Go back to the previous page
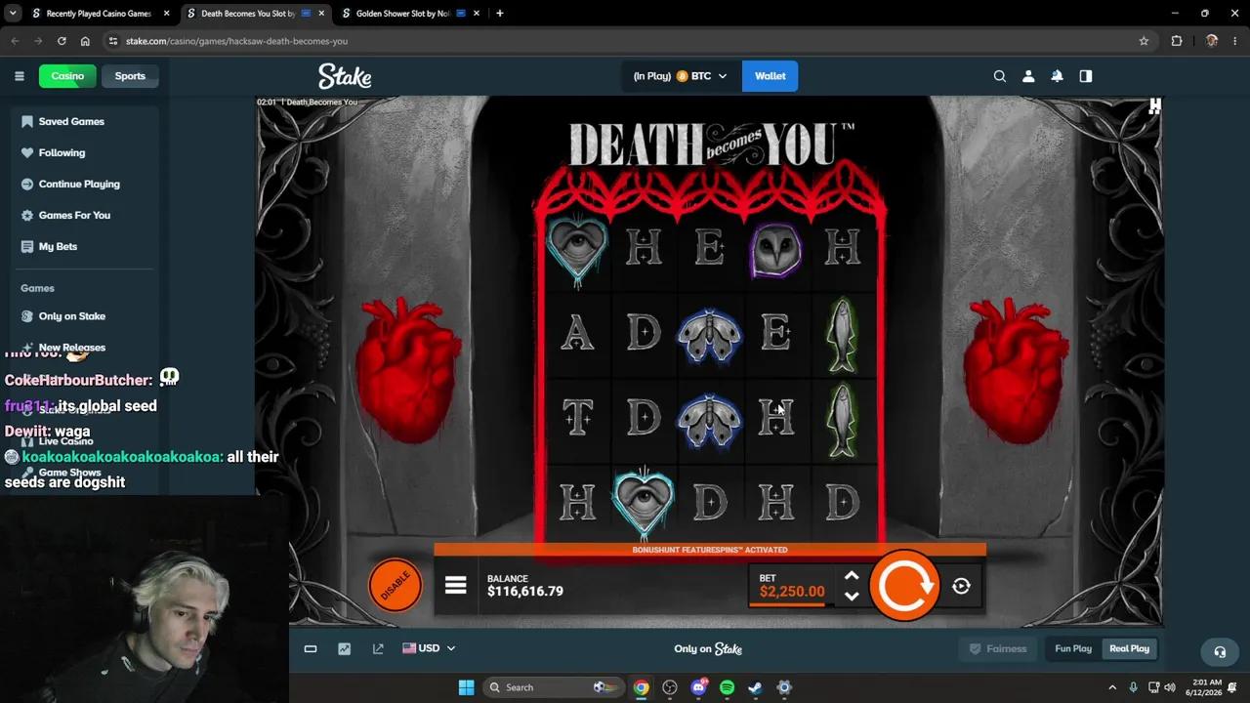The height and width of the screenshot is (703, 1250). click(15, 41)
